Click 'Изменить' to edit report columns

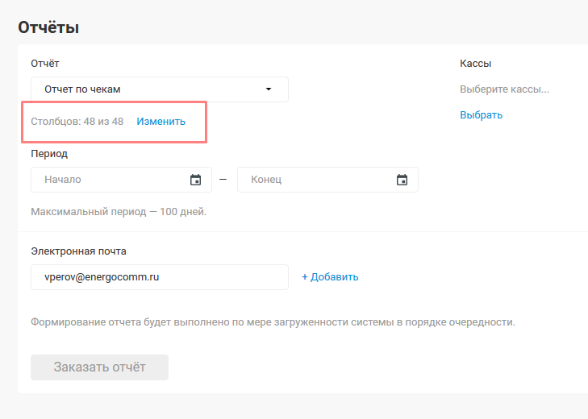161,122
